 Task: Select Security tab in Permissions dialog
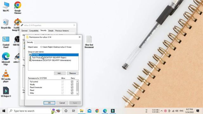[30, 42]
